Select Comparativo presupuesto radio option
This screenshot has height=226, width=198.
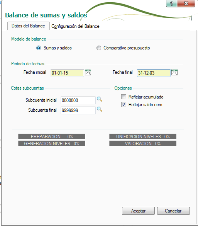coord(99,48)
